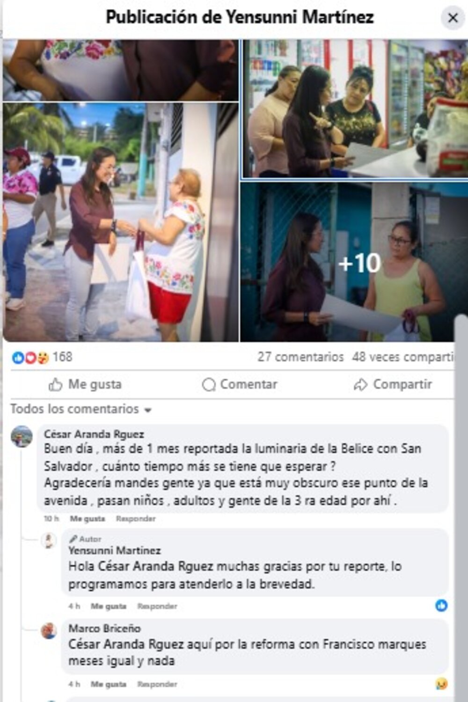Image resolution: width=468 pixels, height=702 pixels.
Task: View the 48 veces compartido list
Action: (x=403, y=357)
